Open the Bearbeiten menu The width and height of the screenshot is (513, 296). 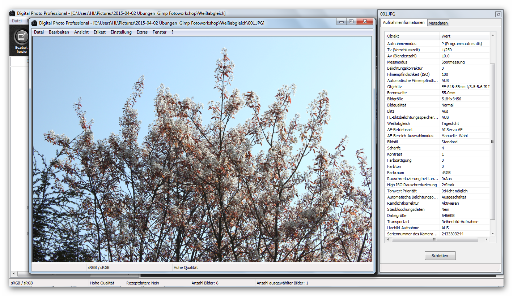tap(59, 32)
